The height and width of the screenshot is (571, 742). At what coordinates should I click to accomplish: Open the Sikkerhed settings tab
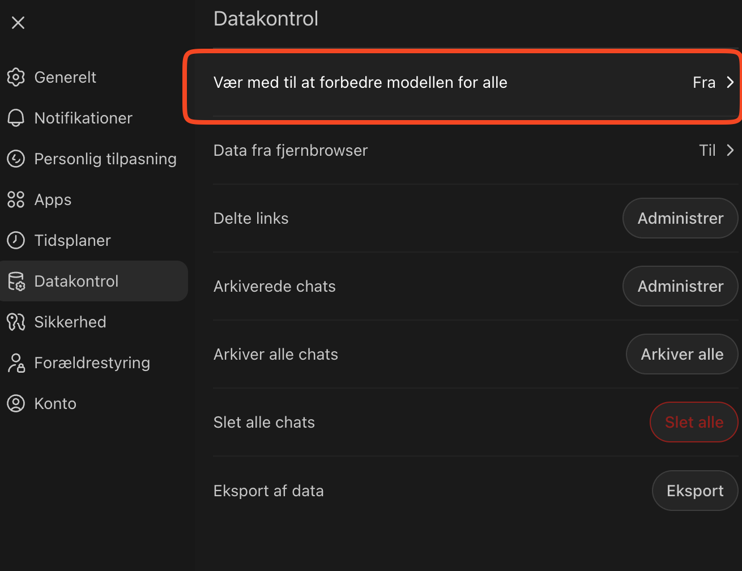tap(70, 322)
